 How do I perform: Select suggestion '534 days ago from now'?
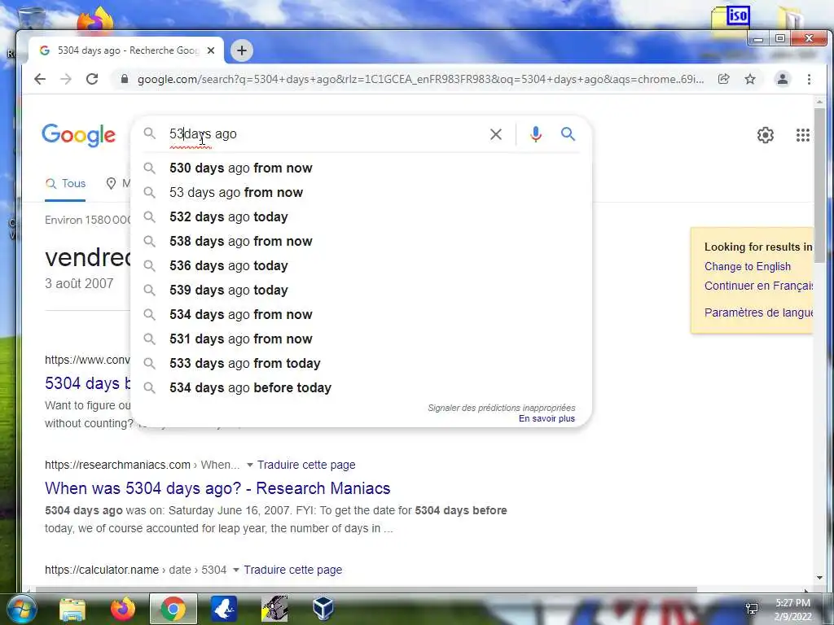click(x=361, y=315)
